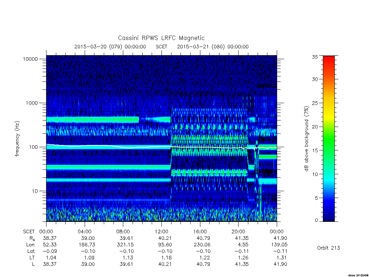
Task: Select the 20:00 SCET time tick label
Action: point(239,232)
